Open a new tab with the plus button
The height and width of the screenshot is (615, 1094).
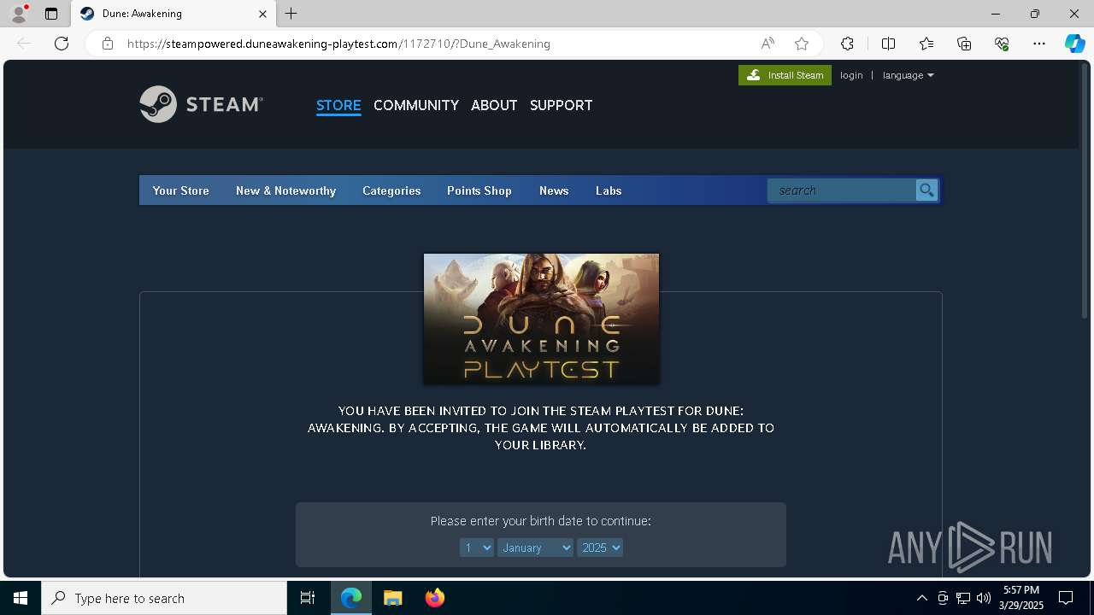(291, 14)
